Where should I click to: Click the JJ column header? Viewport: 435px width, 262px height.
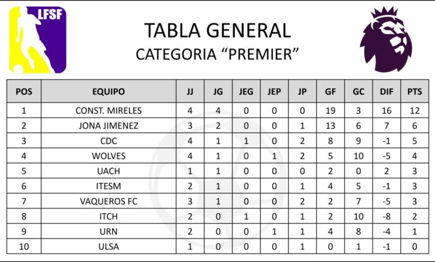point(190,92)
